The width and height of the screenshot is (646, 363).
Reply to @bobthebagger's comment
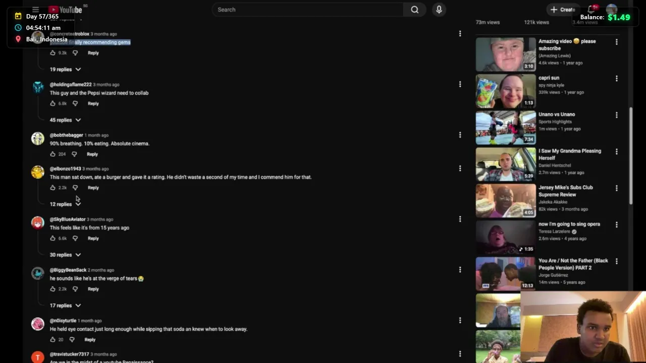coord(92,154)
